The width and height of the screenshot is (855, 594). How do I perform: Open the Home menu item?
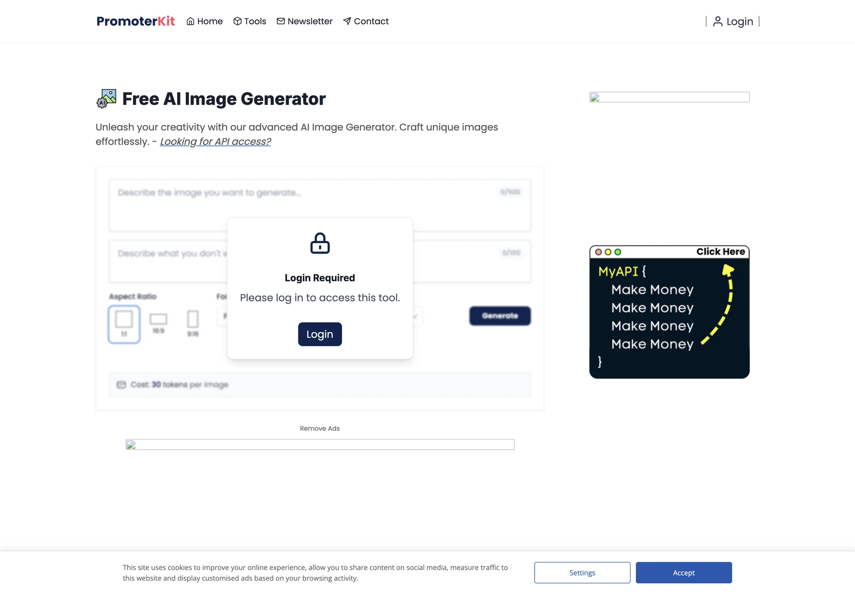205,21
